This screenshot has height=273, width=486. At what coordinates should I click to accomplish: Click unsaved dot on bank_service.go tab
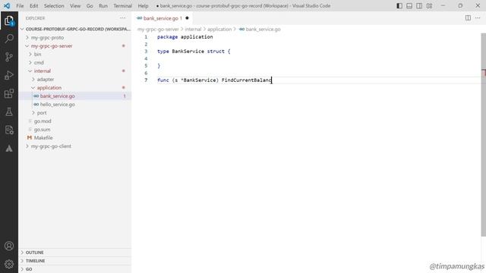[187, 18]
